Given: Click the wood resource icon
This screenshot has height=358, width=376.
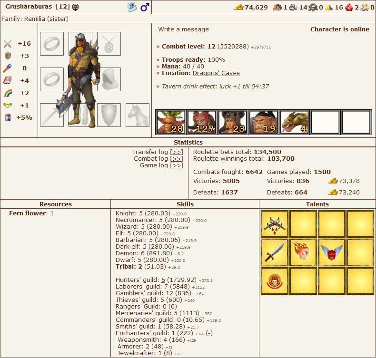Looking at the screenshot, I should pos(277,8).
